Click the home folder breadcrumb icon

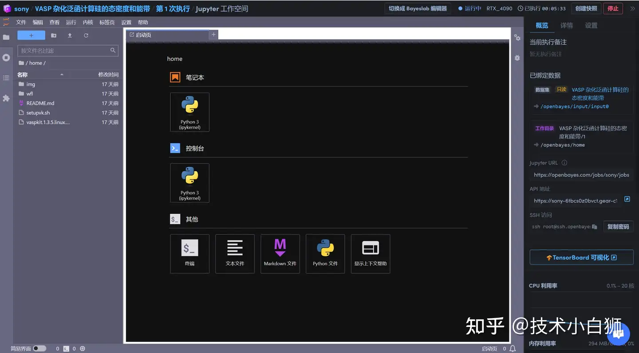(21, 63)
